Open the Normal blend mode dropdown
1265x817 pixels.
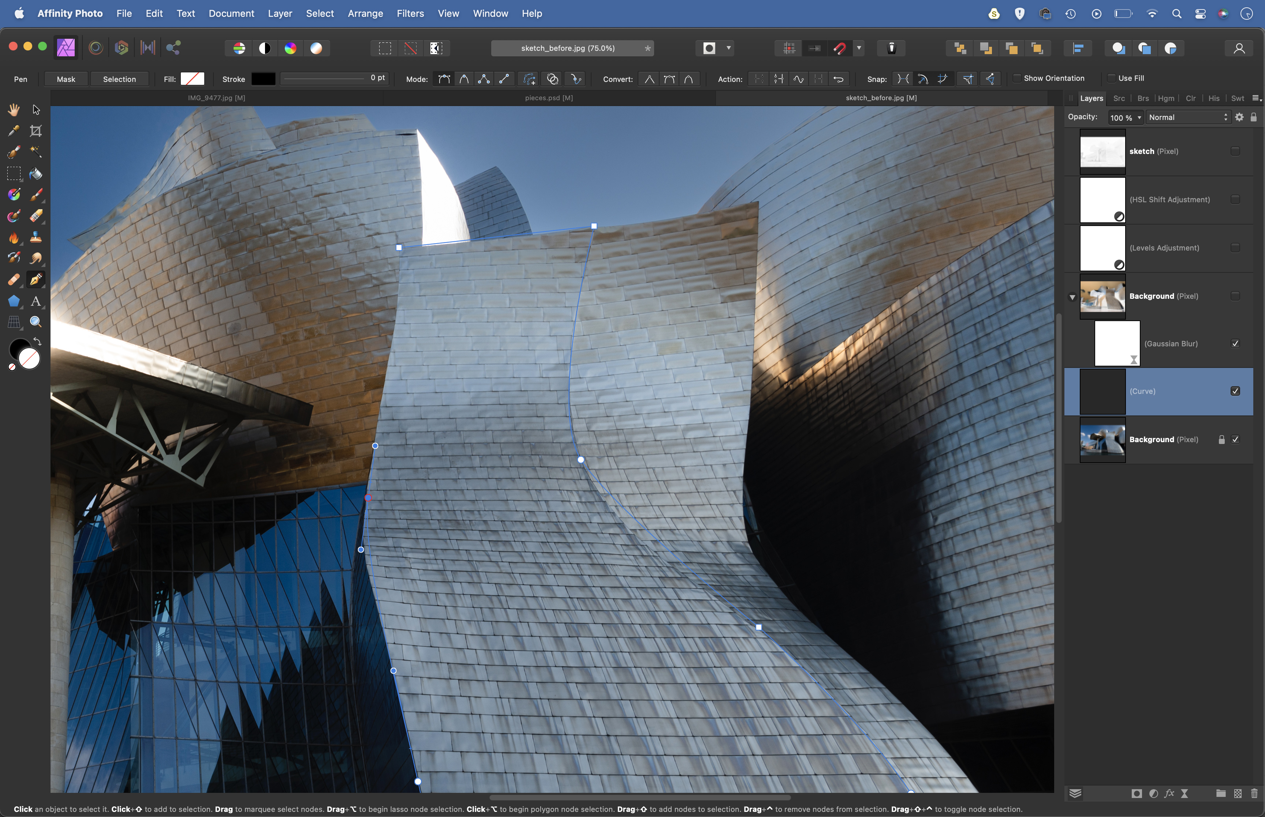[x=1188, y=118]
